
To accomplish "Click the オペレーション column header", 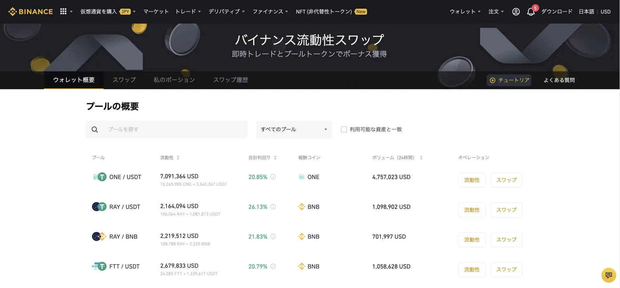I will (x=474, y=158).
